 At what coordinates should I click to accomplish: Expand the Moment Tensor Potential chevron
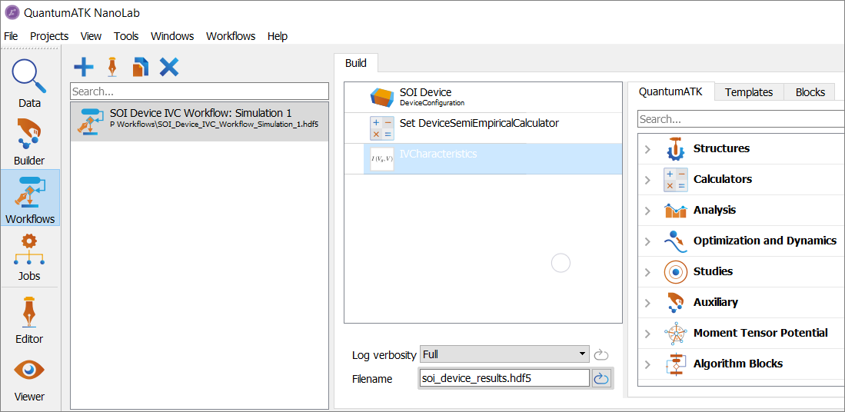[647, 334]
